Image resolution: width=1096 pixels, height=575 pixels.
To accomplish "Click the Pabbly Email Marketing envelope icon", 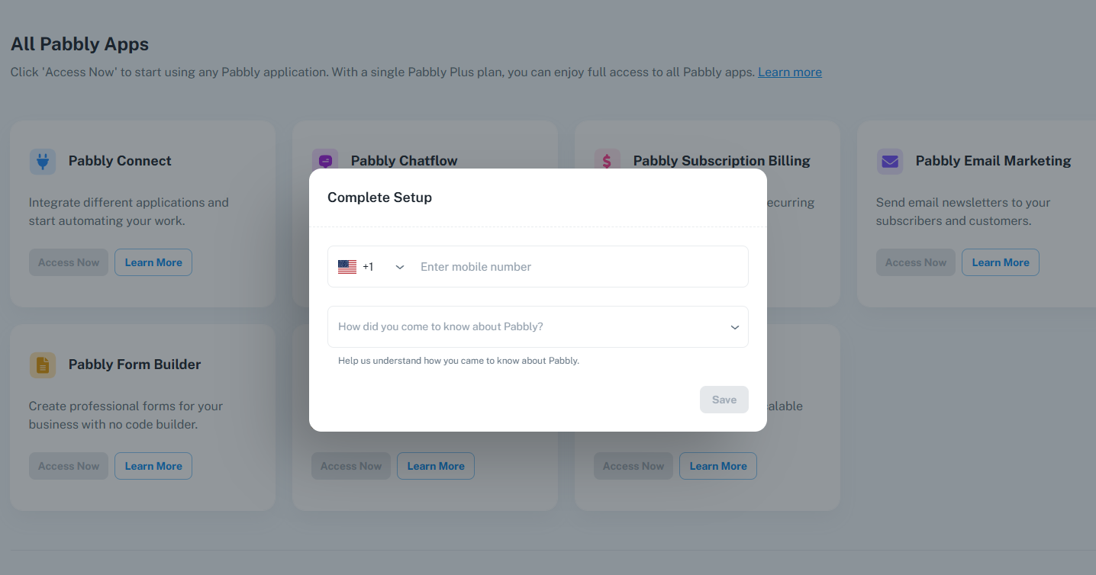I will [x=890, y=161].
